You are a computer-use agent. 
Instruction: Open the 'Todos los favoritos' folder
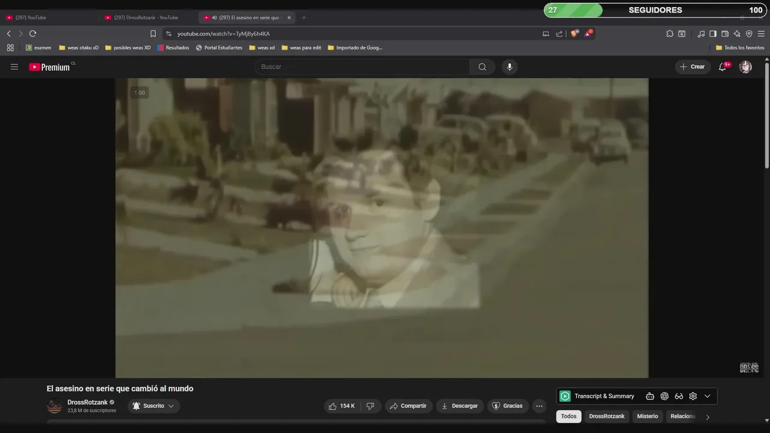click(740, 48)
